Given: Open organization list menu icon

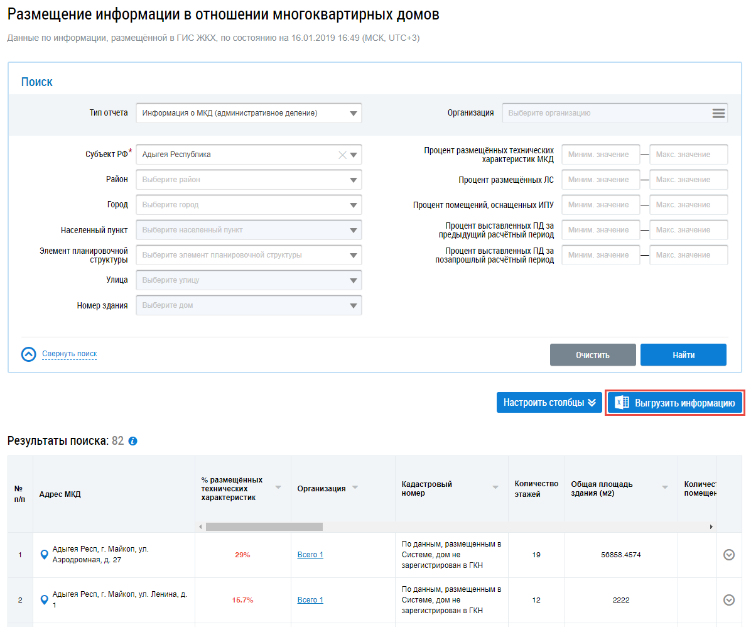Looking at the screenshot, I should (718, 113).
